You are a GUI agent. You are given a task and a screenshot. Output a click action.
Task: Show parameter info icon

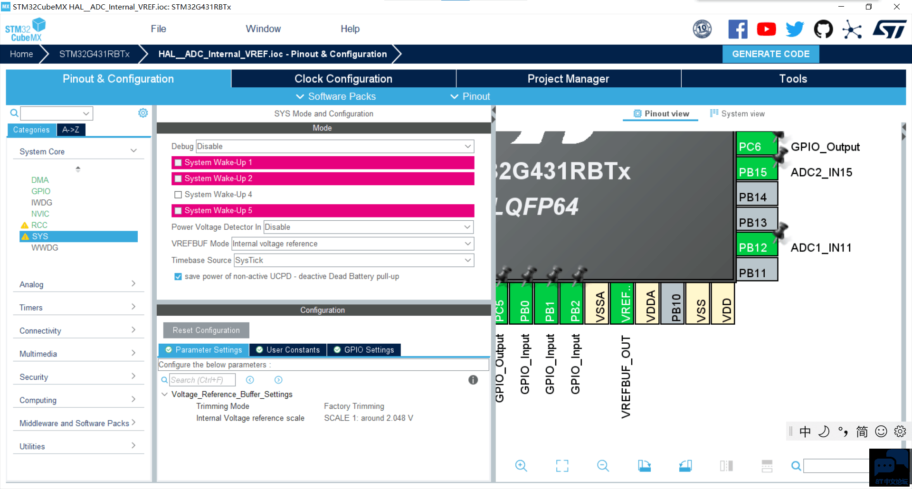[x=473, y=380]
